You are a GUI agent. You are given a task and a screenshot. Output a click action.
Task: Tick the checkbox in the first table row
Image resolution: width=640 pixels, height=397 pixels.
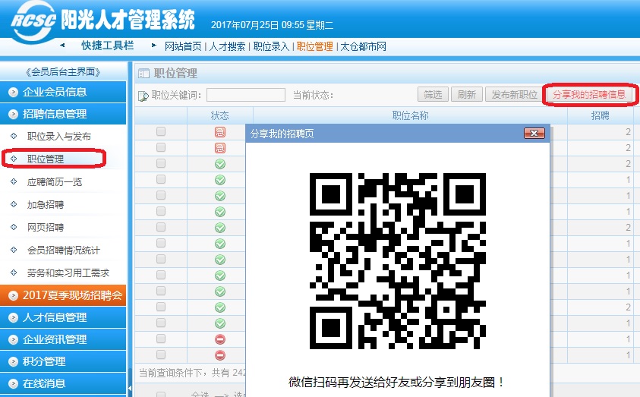(161, 132)
